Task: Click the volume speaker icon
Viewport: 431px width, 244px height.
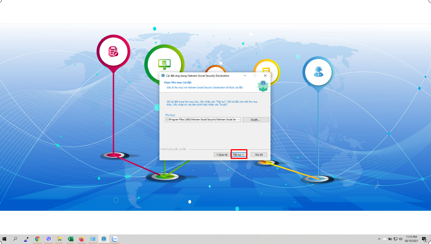Action: coord(401,239)
